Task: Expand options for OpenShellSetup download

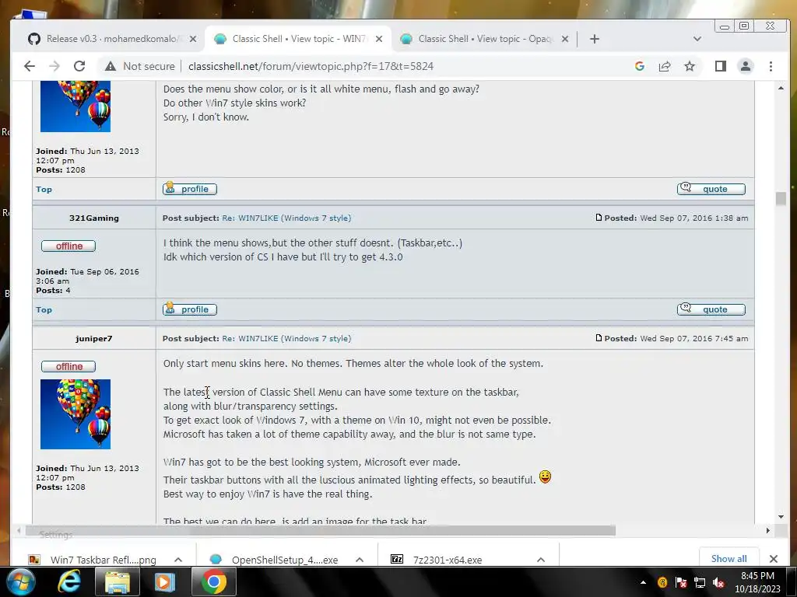Action: (360, 560)
